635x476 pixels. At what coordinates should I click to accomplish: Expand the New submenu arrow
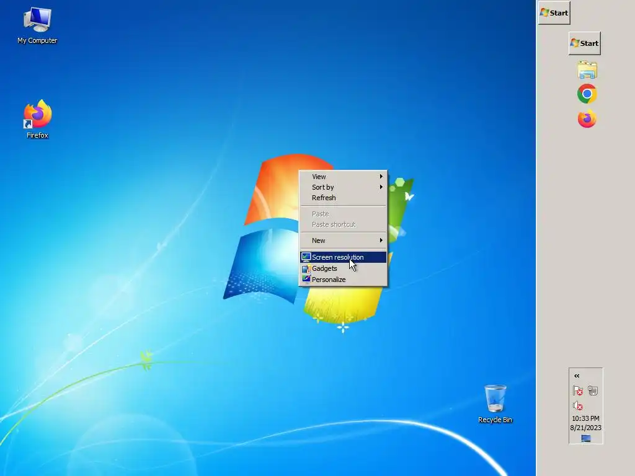[x=381, y=240]
